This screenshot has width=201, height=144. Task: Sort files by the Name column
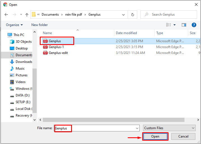pos(48,33)
